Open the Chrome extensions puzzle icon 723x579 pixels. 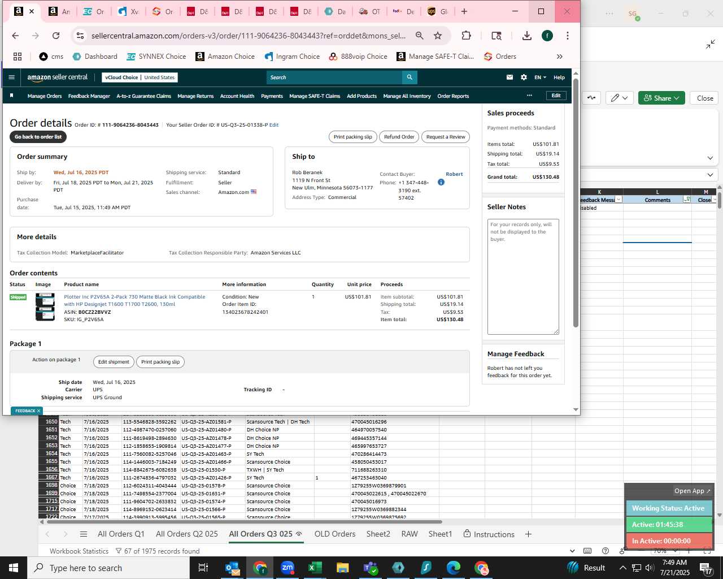pos(466,36)
